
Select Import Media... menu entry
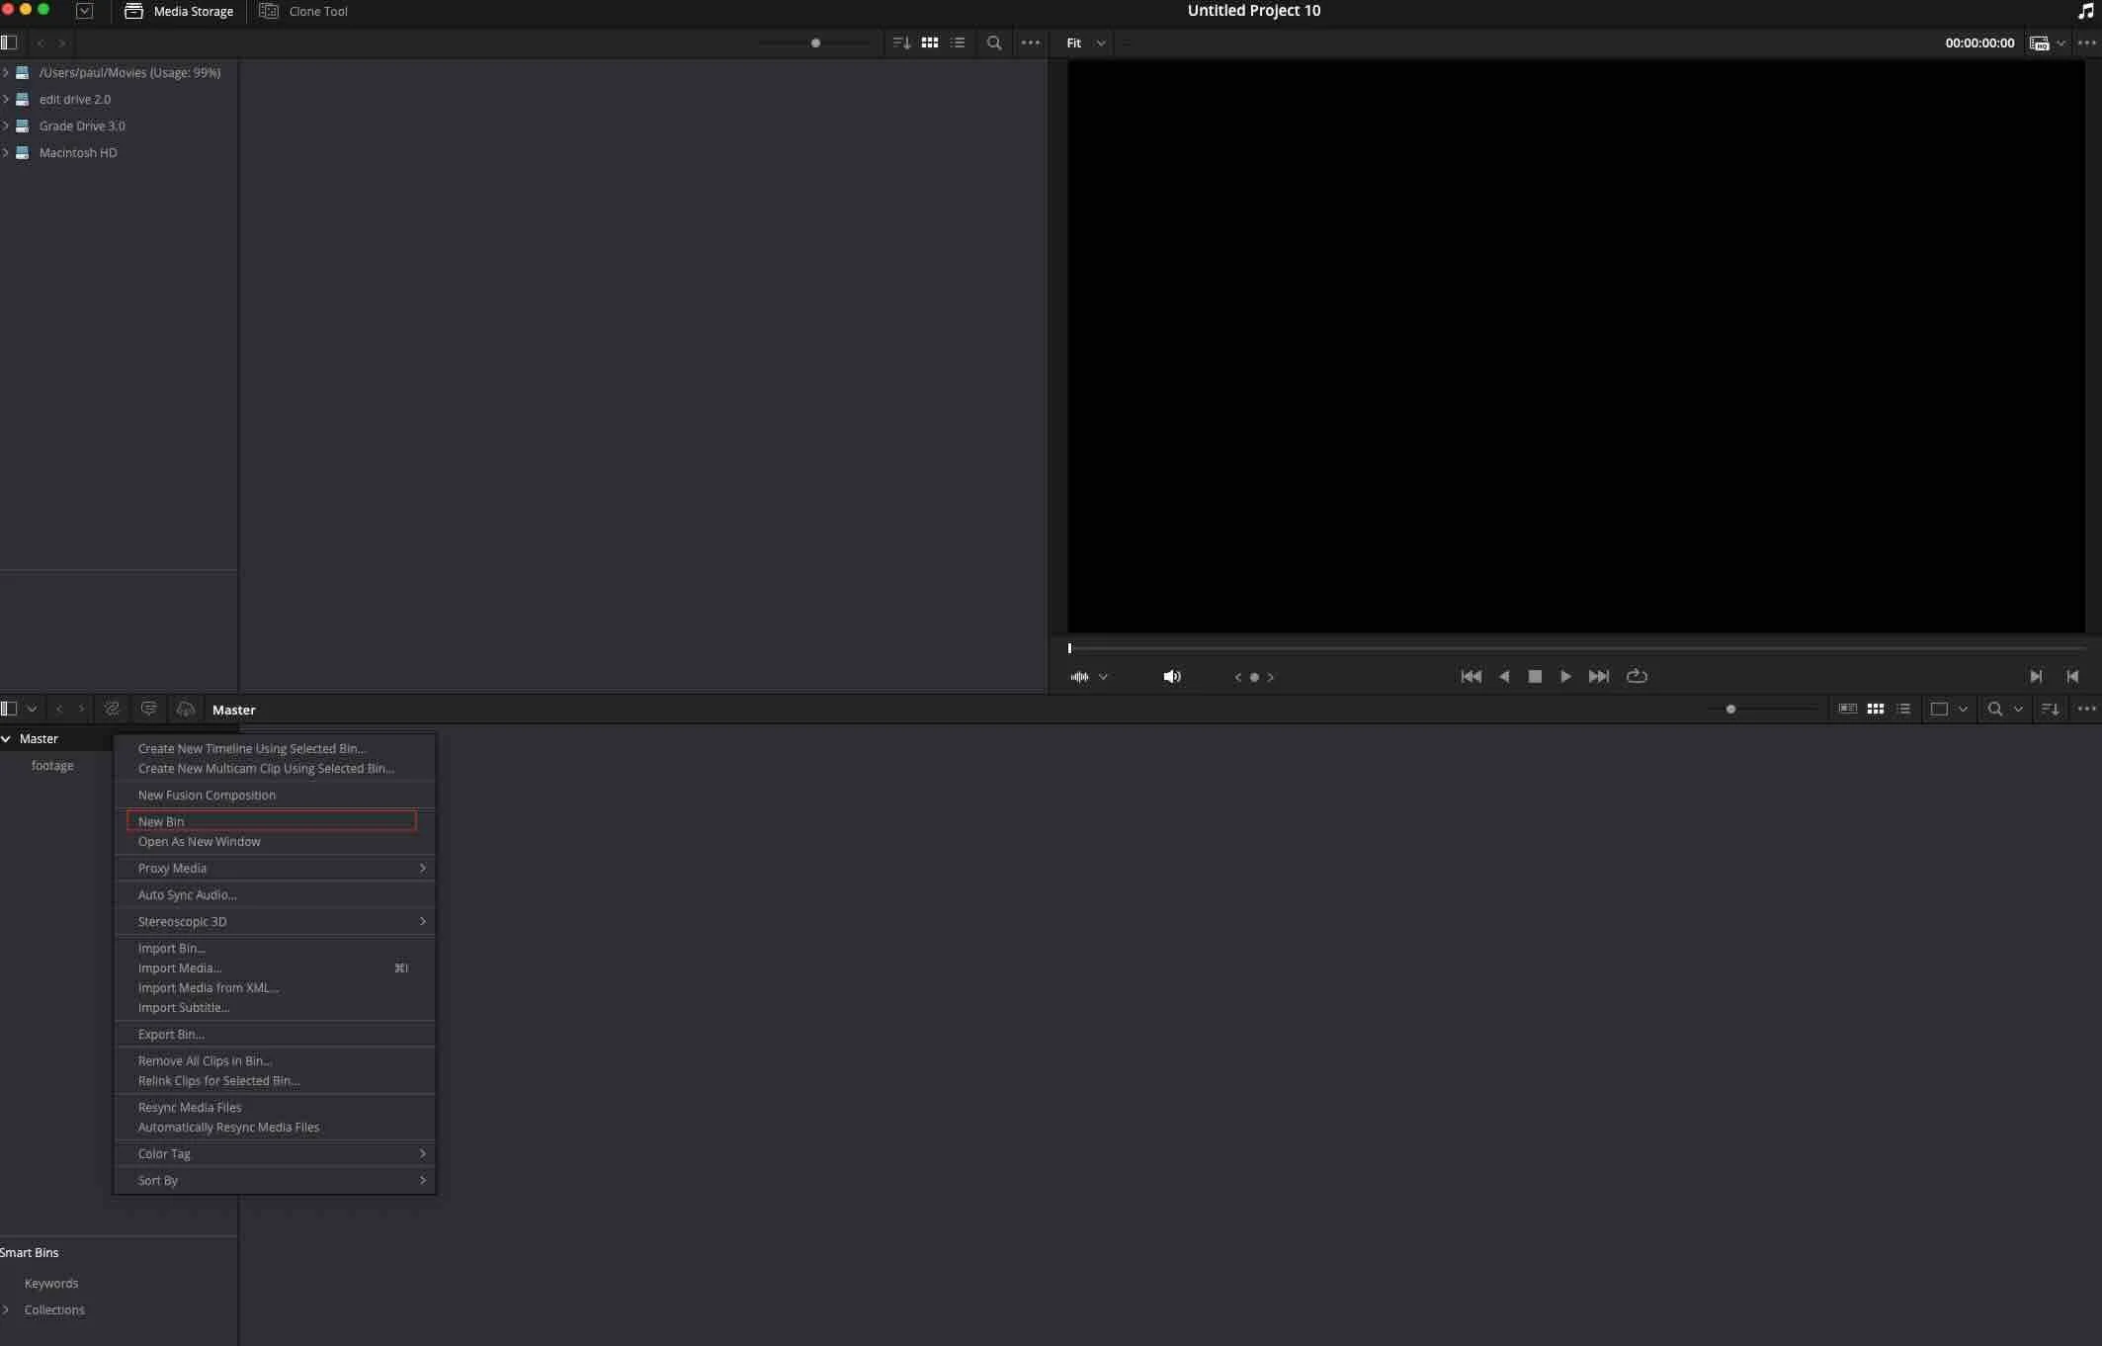pos(180,967)
